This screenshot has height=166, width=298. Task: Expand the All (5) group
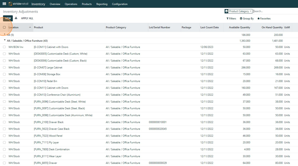point(5,35)
